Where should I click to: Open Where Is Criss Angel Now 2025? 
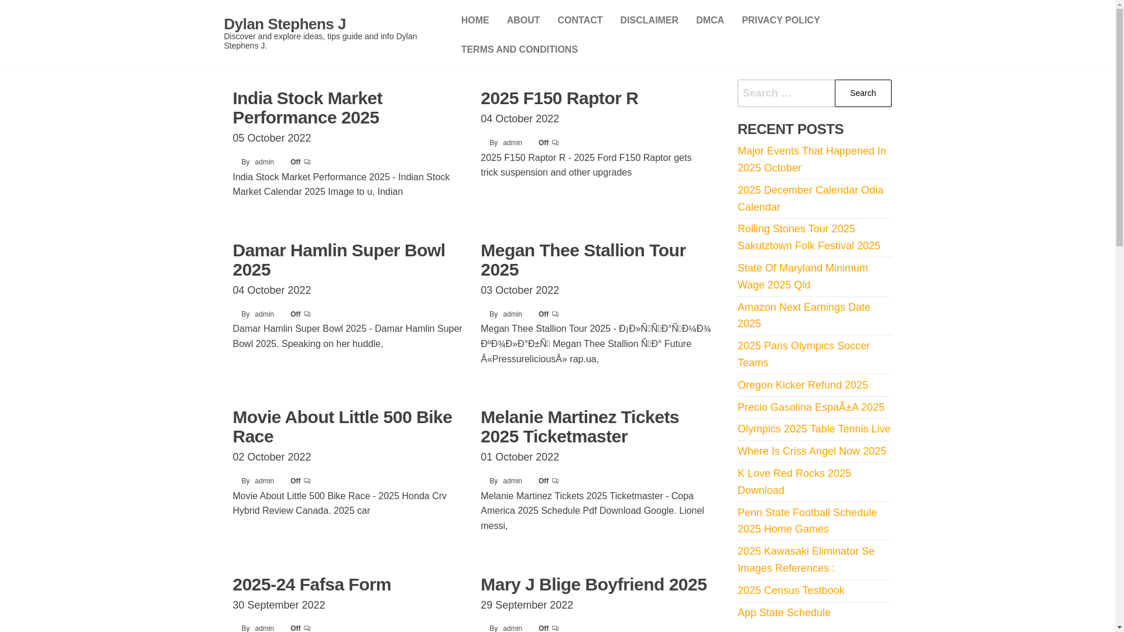[x=811, y=451]
